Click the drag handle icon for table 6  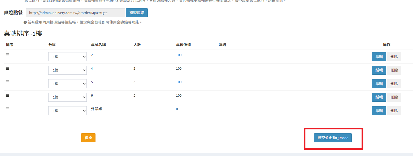click(x=7, y=95)
